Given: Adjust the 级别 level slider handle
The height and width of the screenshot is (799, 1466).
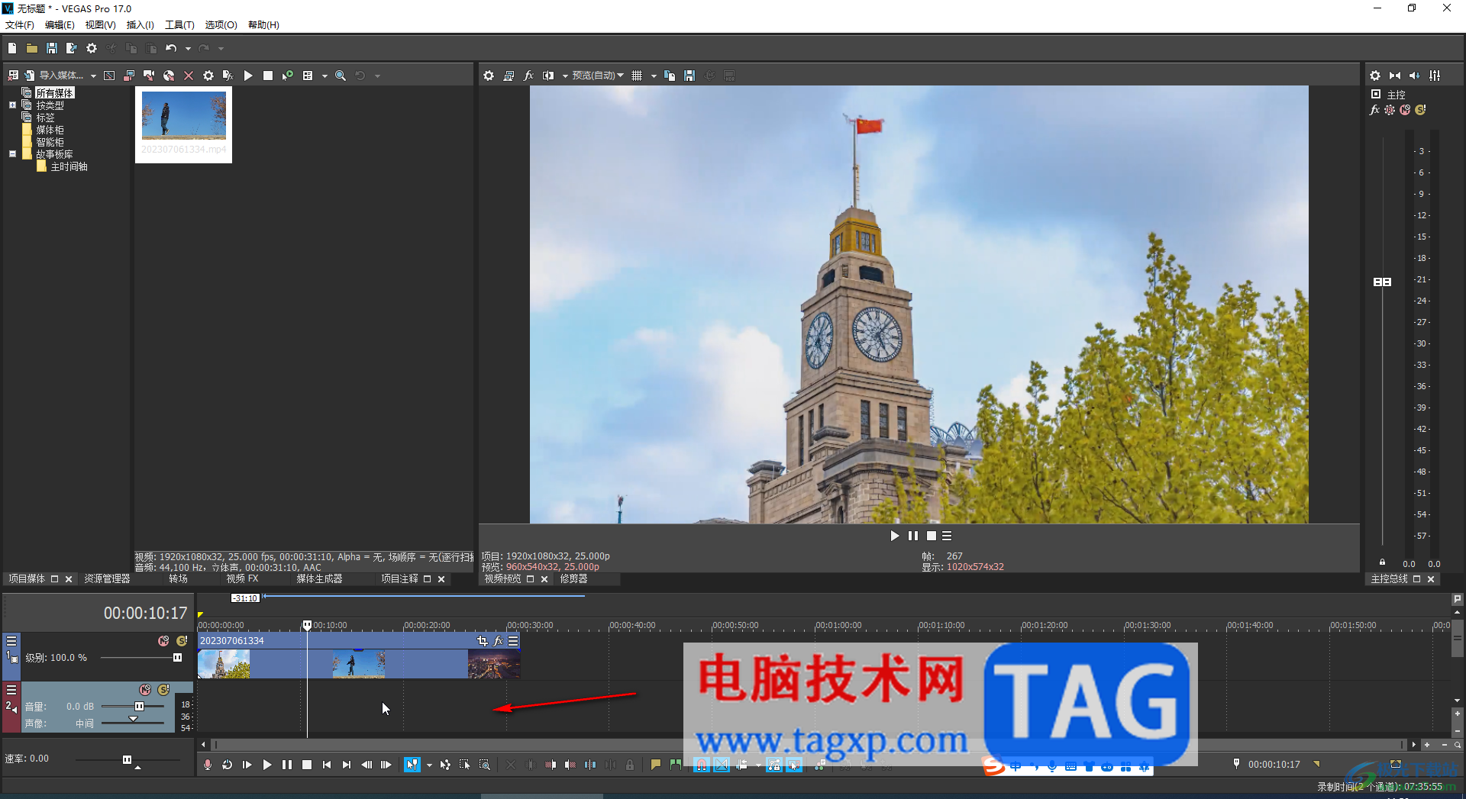Looking at the screenshot, I should tap(177, 658).
